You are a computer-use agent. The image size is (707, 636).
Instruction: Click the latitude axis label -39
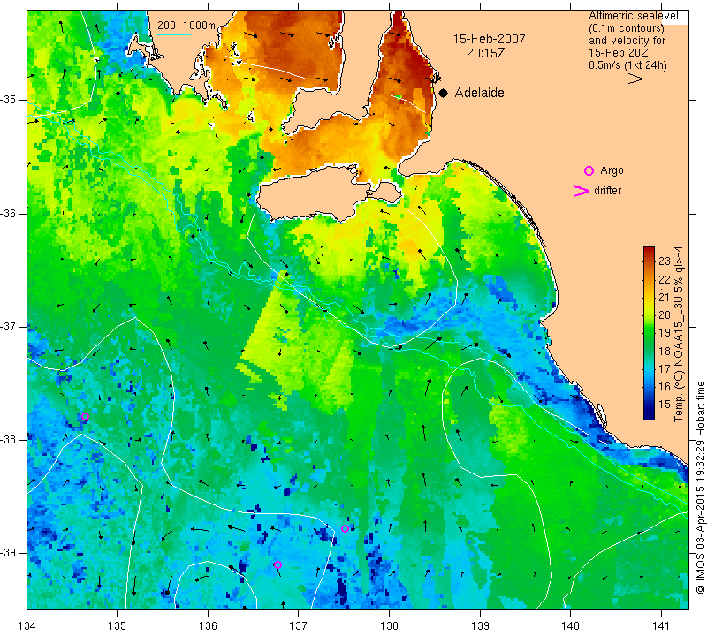10,553
